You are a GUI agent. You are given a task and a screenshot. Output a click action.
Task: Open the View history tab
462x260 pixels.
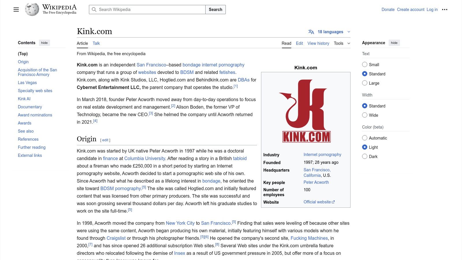[x=318, y=43]
